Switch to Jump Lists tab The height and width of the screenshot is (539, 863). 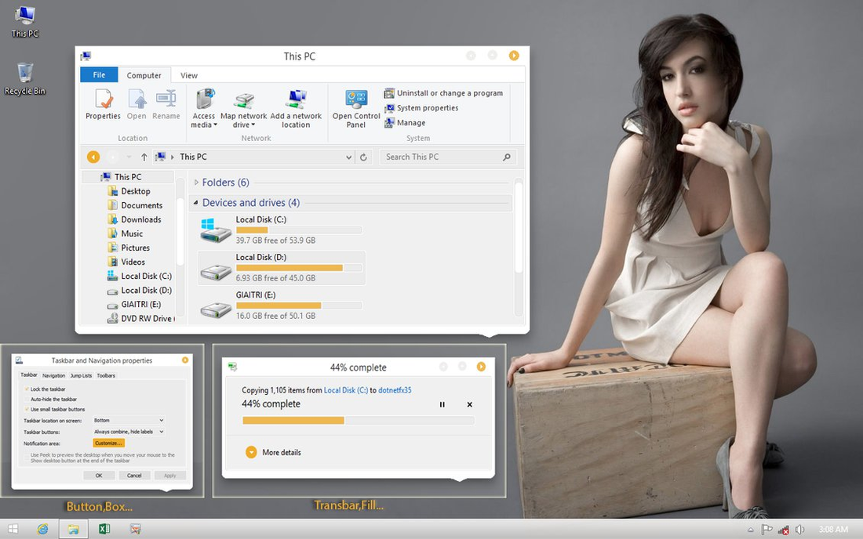[81, 376]
